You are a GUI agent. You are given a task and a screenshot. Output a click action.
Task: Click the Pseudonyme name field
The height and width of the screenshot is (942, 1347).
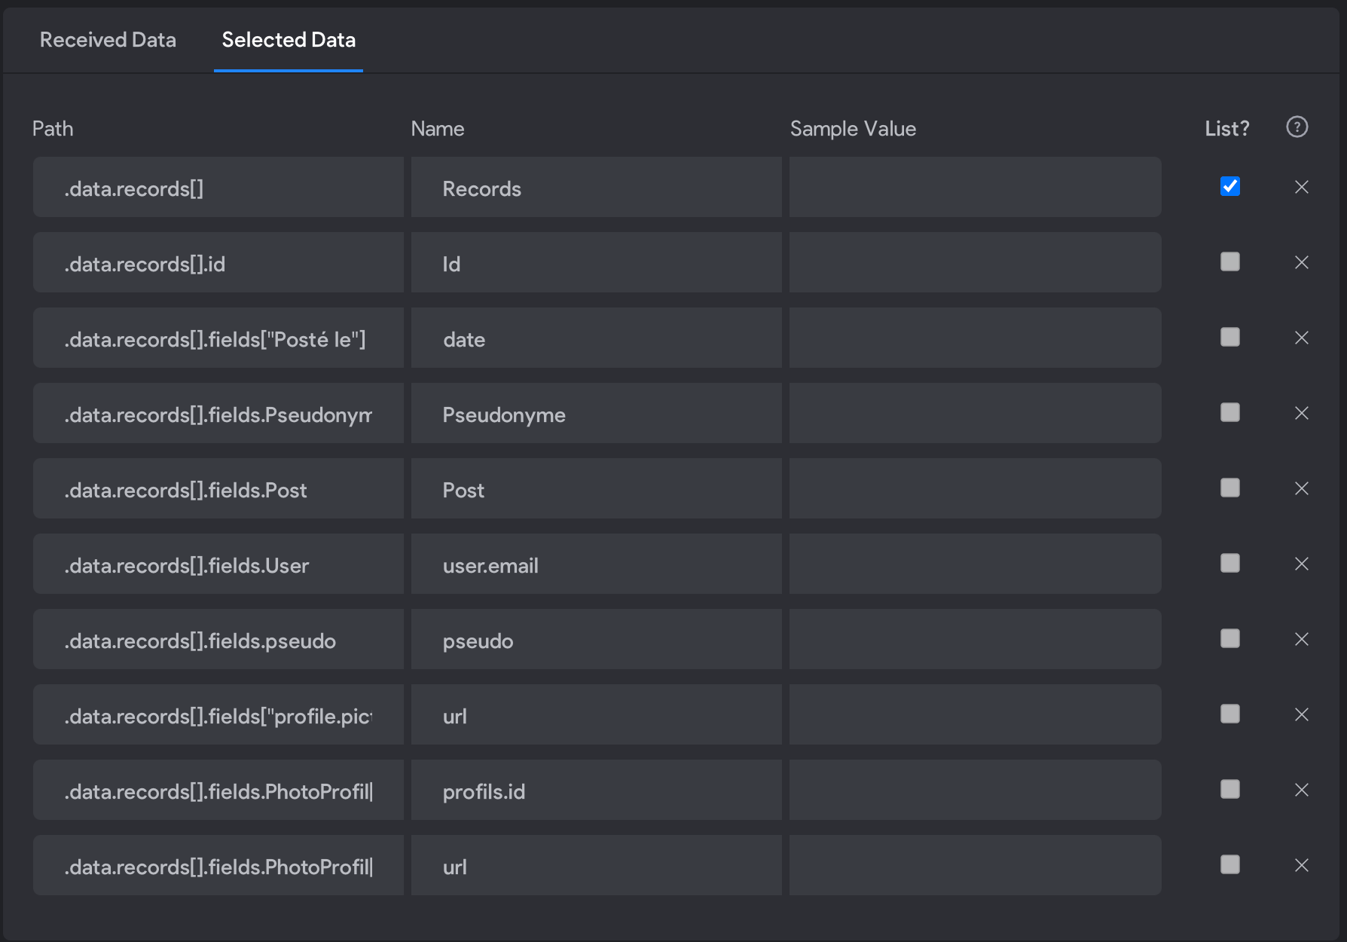[597, 413]
